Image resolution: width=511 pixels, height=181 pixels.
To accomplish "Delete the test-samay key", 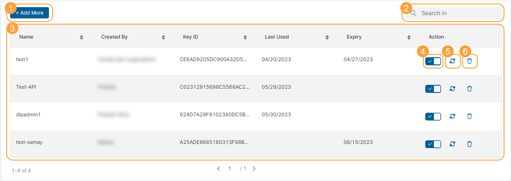I will tap(469, 144).
